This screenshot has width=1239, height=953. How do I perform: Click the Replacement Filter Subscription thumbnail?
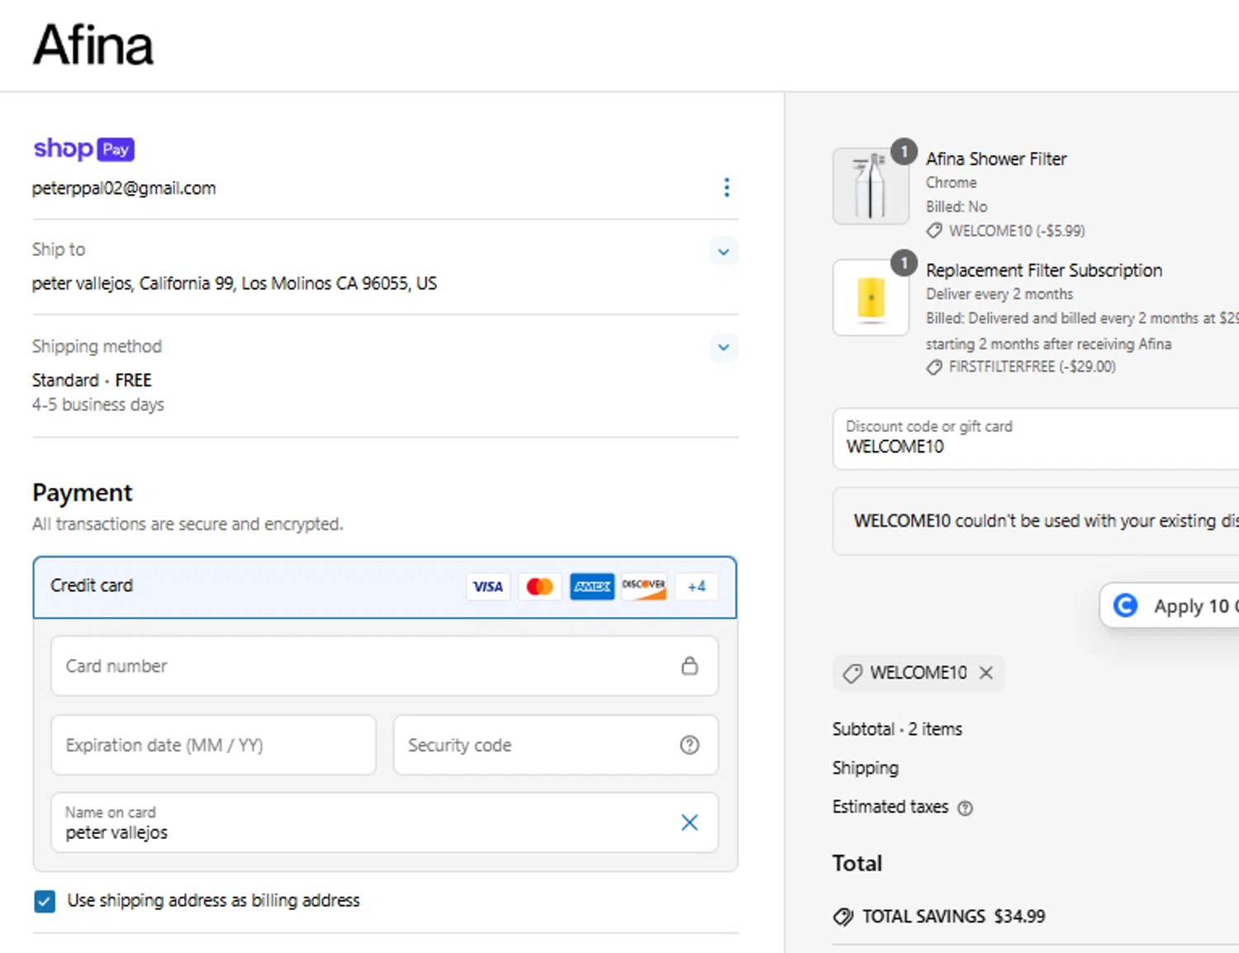(x=871, y=298)
